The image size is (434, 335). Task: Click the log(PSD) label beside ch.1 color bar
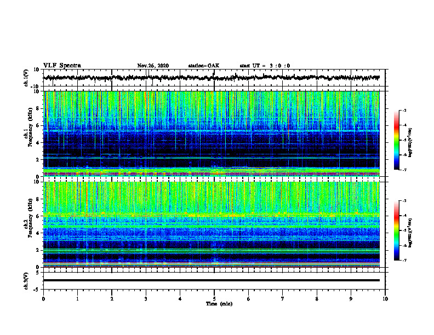[410, 142]
